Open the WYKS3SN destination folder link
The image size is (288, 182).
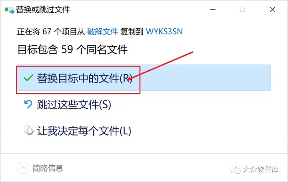coord(164,32)
